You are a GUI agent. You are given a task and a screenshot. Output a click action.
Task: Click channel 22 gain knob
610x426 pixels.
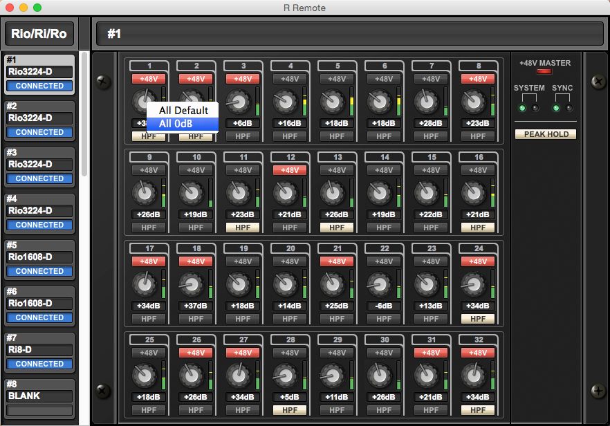(380, 285)
